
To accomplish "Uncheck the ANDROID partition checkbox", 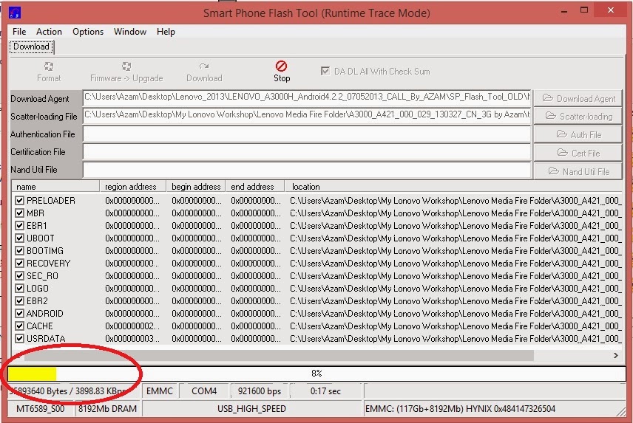I will point(19,314).
